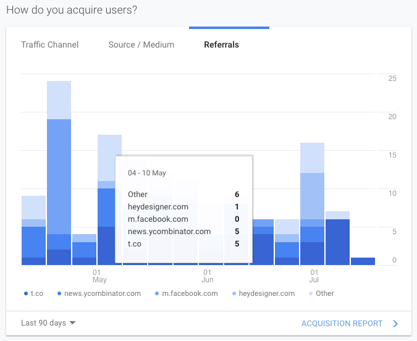The width and height of the screenshot is (417, 341).
Task: Click the t.co legend dot
Action: click(x=26, y=293)
